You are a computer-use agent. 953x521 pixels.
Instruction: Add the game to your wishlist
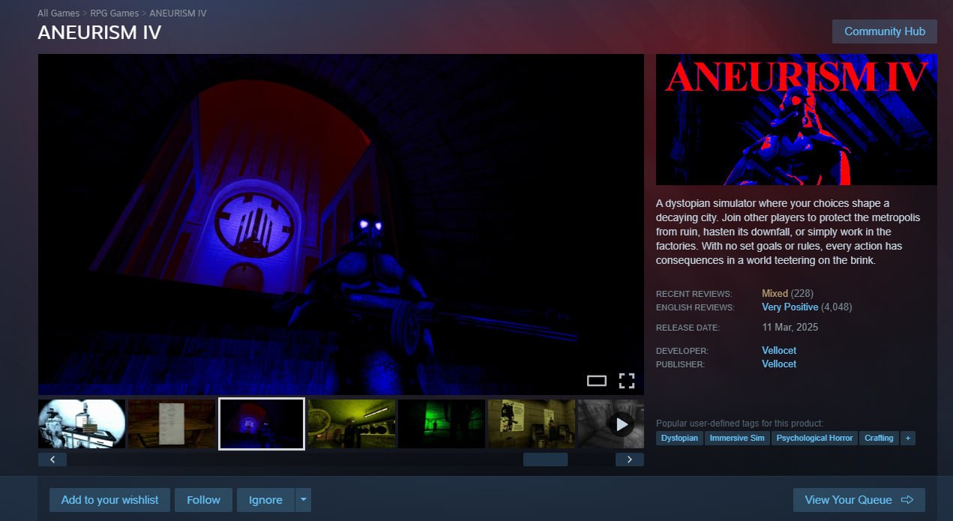pyautogui.click(x=110, y=500)
